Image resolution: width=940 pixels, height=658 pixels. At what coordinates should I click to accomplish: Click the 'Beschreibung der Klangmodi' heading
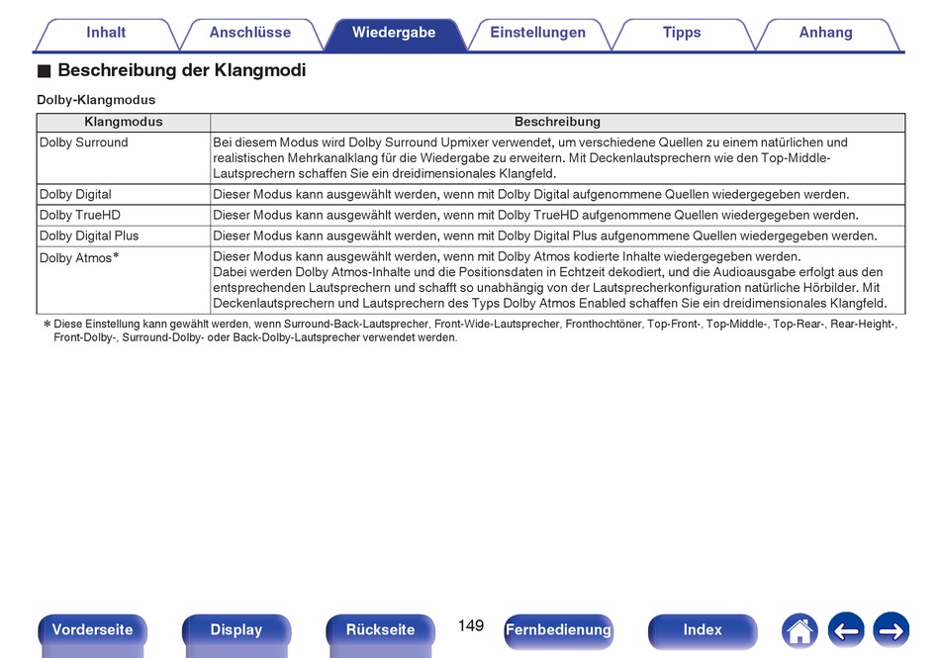coord(182,70)
